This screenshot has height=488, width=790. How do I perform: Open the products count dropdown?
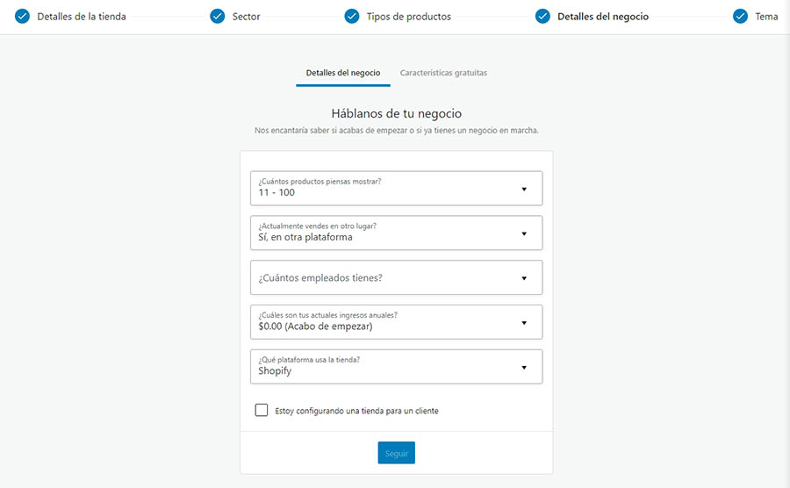396,188
